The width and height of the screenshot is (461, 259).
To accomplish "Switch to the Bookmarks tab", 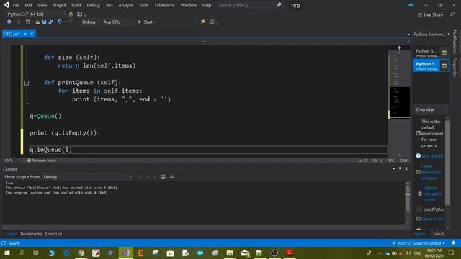I will coord(31,234).
